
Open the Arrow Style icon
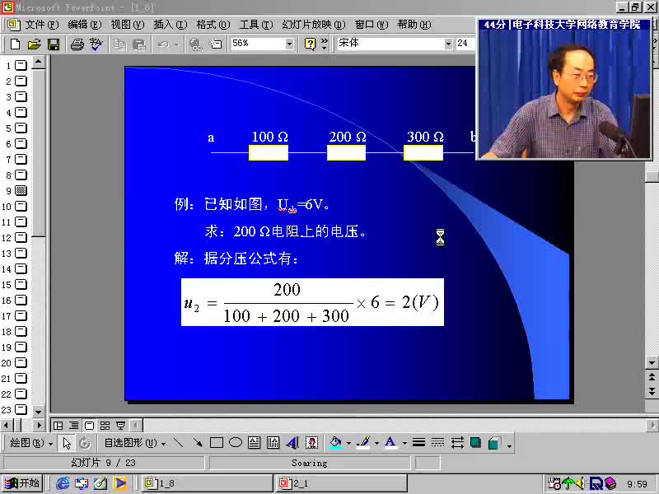[x=457, y=443]
